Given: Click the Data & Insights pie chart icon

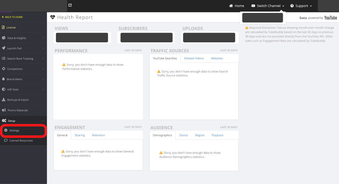Looking at the screenshot, I should (4, 38).
